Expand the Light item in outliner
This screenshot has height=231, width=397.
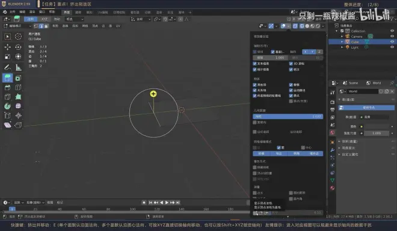342,48
